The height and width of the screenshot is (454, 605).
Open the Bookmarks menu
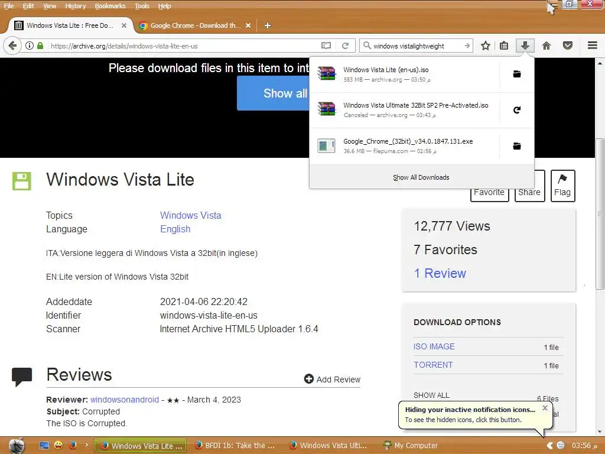tap(110, 6)
